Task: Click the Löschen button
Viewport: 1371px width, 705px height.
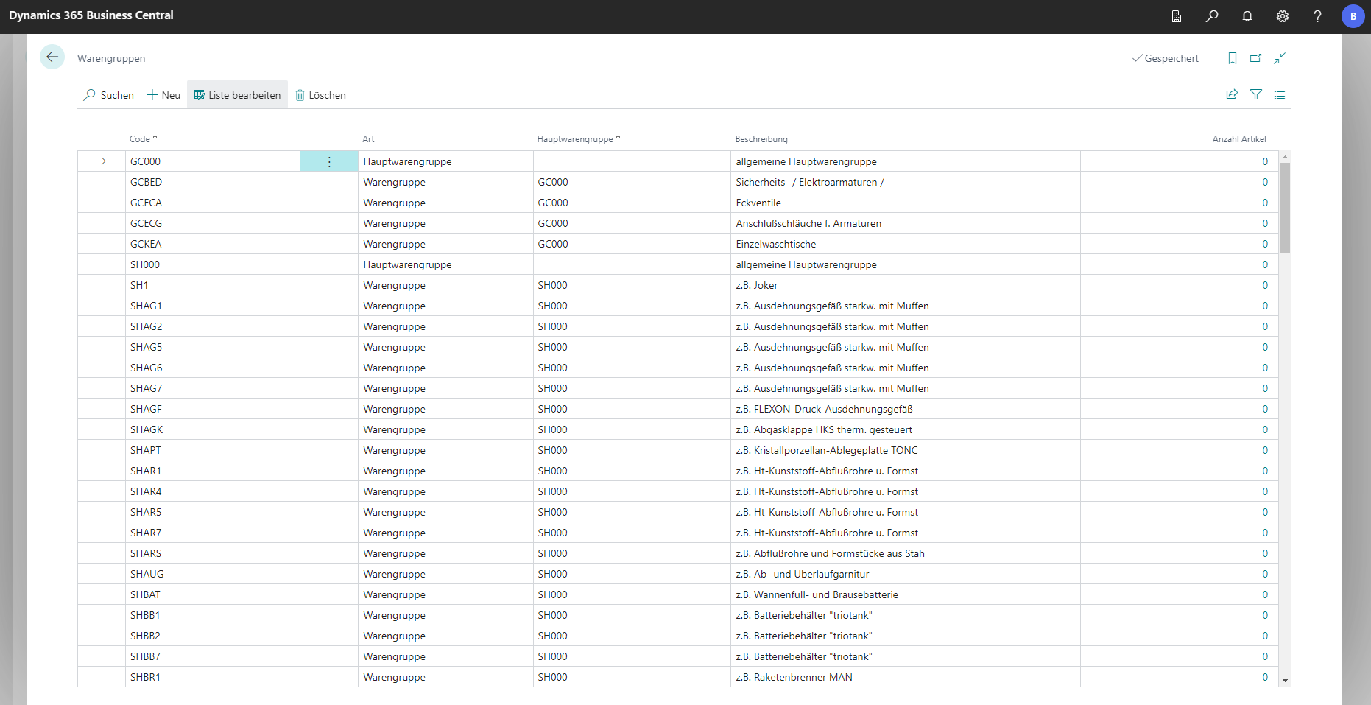Action: (320, 95)
